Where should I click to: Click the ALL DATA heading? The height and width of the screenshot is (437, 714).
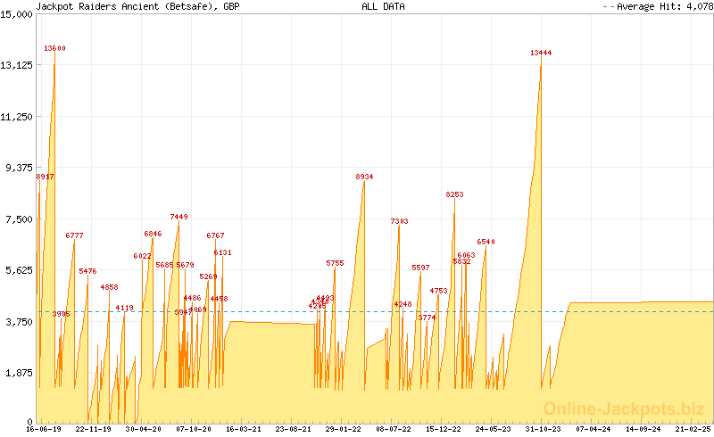coord(383,6)
